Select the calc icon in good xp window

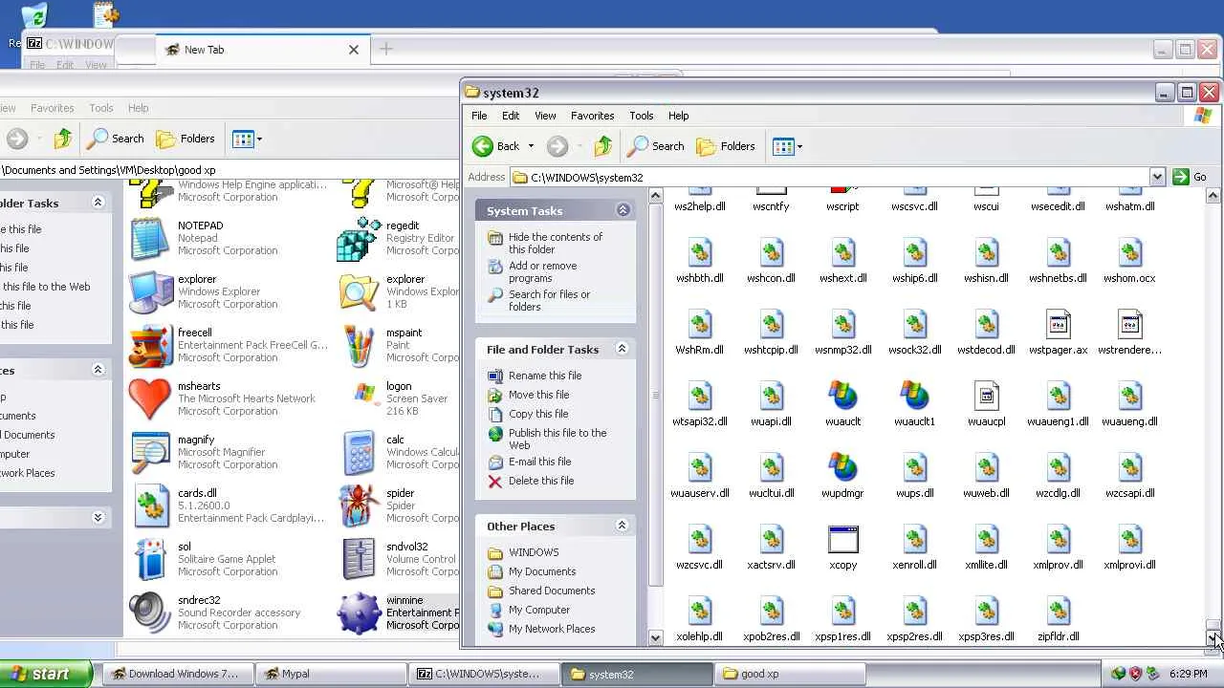tap(359, 453)
